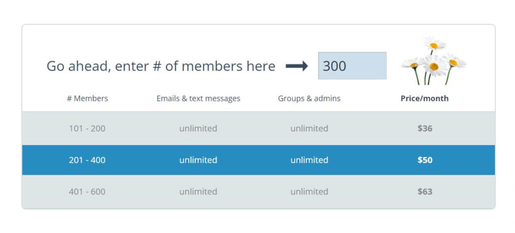
Task: Click the $50 price in blue row
Action: (x=424, y=160)
